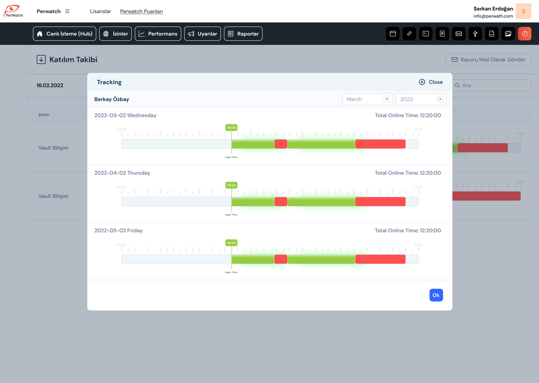539x383 pixels.
Task: Open the hamburger menu next to Perwatch
Action: click(x=67, y=12)
